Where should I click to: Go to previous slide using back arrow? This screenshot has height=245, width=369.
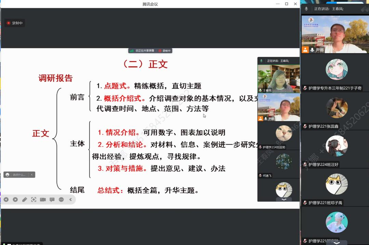click(6, 200)
